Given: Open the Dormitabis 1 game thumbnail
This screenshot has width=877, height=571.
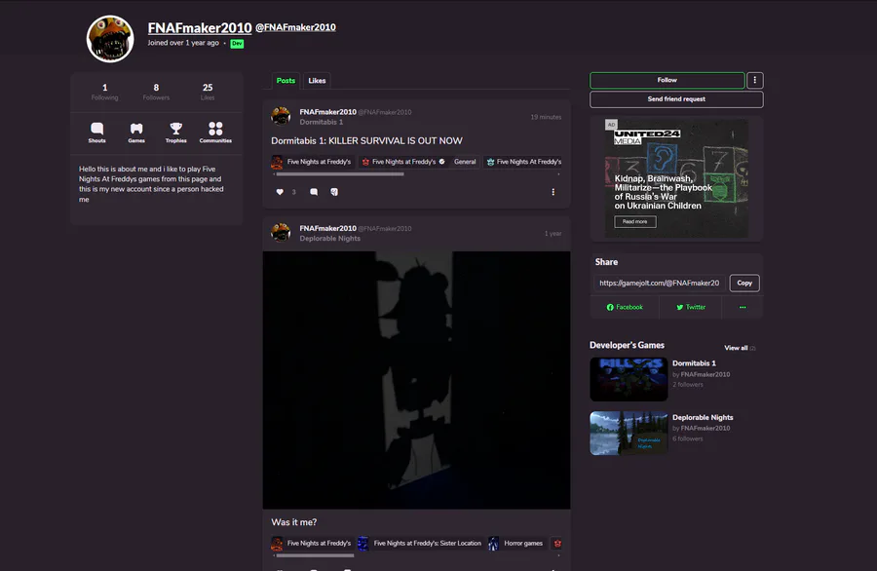Looking at the screenshot, I should pyautogui.click(x=629, y=379).
